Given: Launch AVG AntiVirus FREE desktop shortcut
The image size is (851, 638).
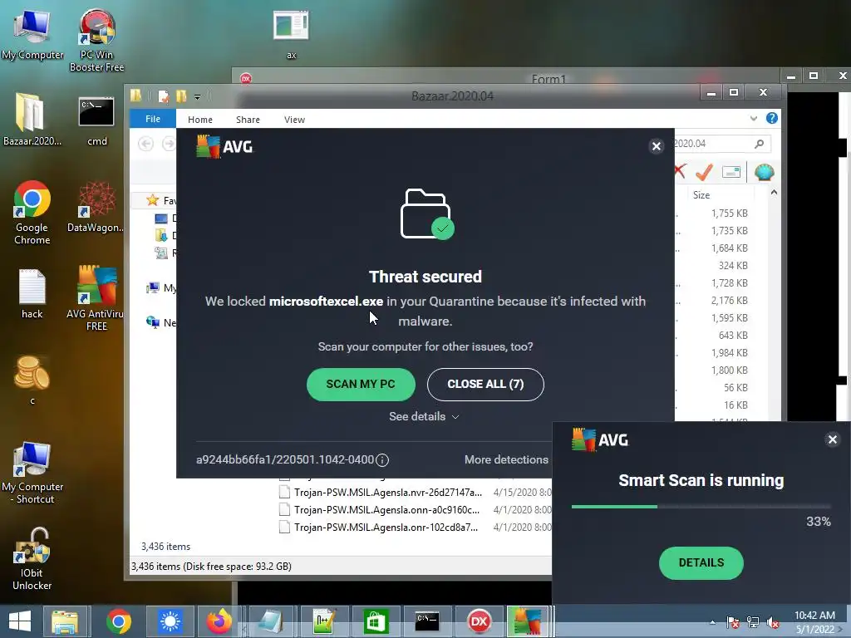Looking at the screenshot, I should tap(96, 297).
